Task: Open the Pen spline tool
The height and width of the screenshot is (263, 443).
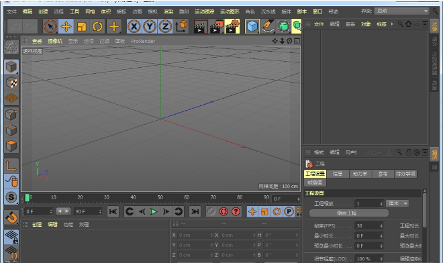Action: [x=268, y=27]
